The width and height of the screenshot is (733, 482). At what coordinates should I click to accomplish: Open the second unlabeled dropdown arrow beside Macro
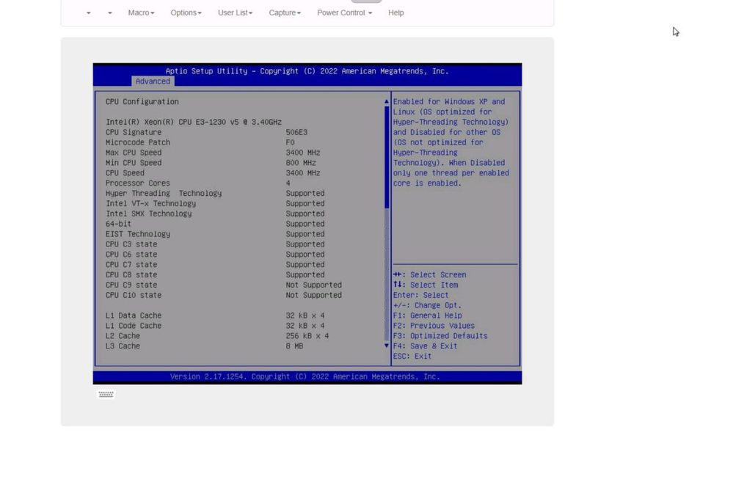(110, 13)
